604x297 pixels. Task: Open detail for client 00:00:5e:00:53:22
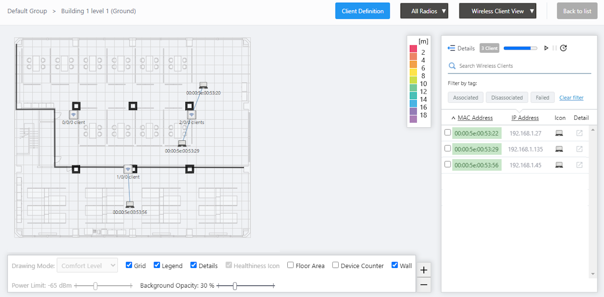click(x=579, y=133)
